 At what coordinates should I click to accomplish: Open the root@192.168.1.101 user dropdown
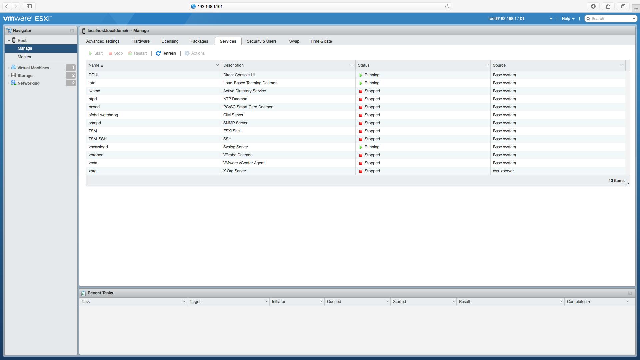coord(551,19)
